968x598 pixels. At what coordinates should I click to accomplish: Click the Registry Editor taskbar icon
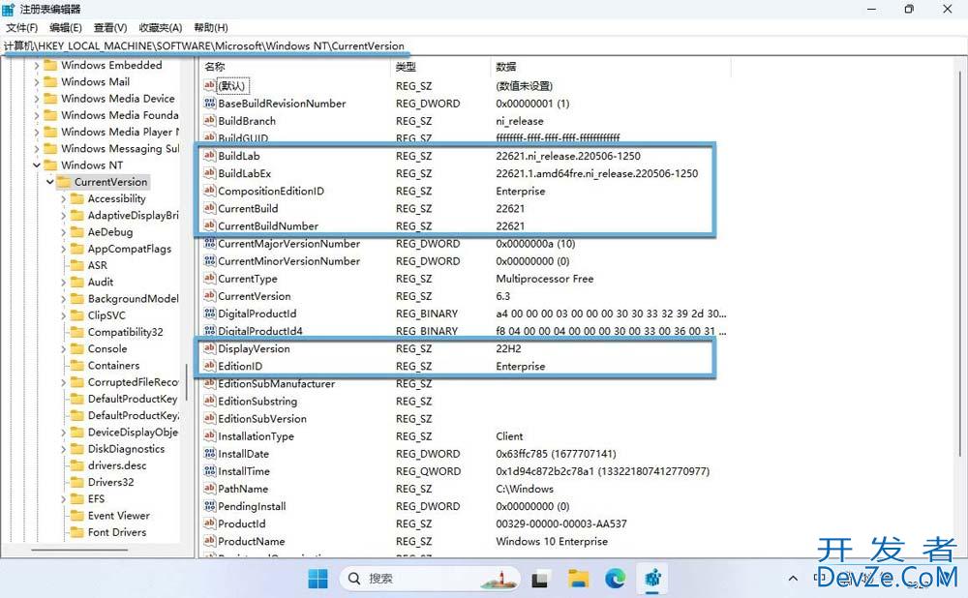coord(653,579)
